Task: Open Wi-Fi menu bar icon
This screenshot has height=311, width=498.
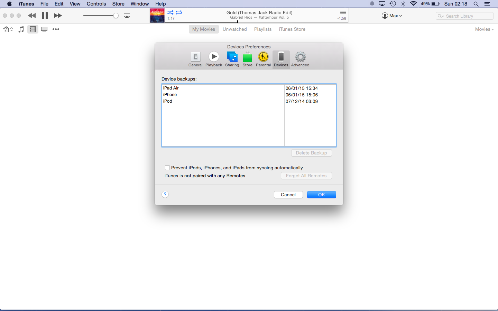Action: 413,4
